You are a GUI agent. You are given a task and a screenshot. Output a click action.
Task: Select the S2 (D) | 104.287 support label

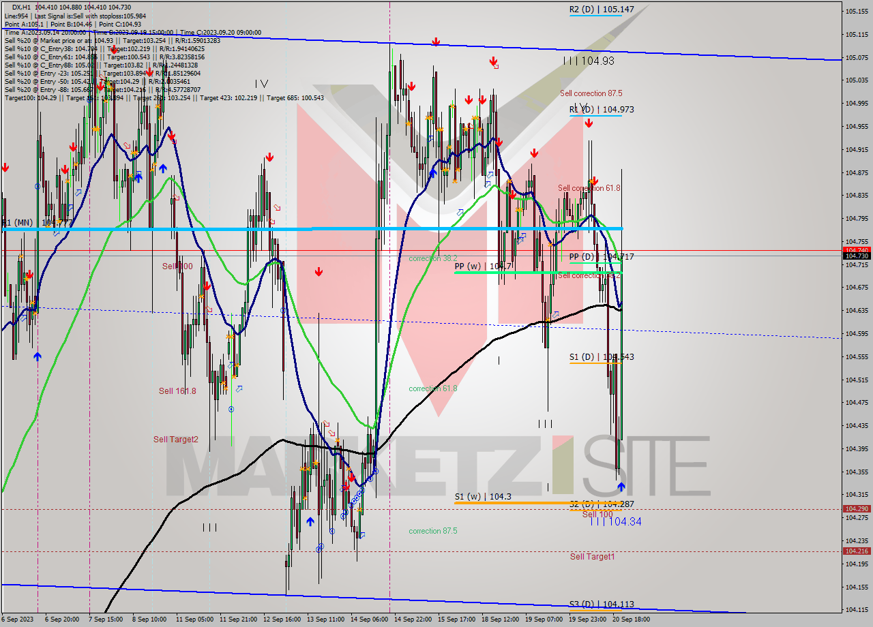[x=602, y=504]
